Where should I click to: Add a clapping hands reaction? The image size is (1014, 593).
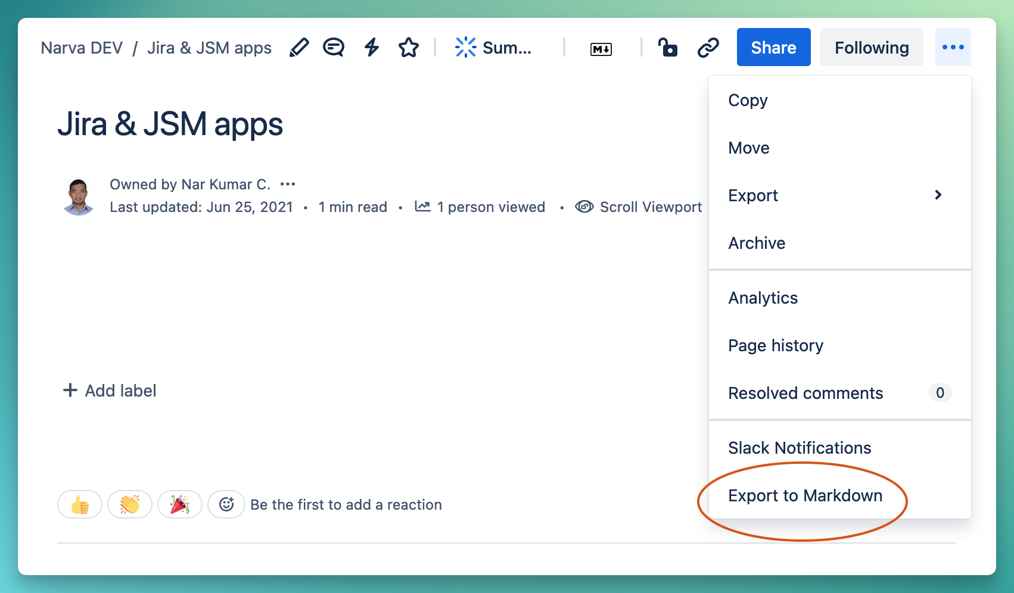pyautogui.click(x=130, y=504)
